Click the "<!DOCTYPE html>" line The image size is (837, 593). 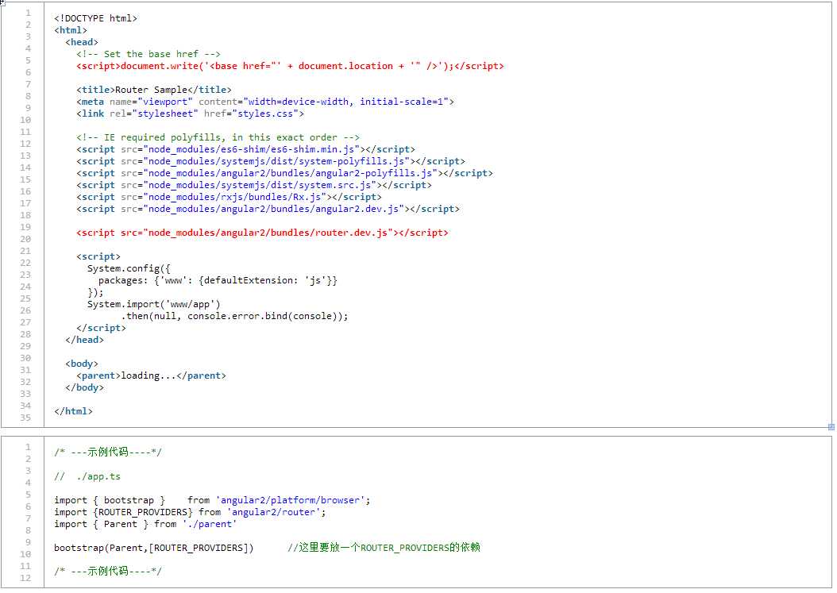pyautogui.click(x=95, y=18)
